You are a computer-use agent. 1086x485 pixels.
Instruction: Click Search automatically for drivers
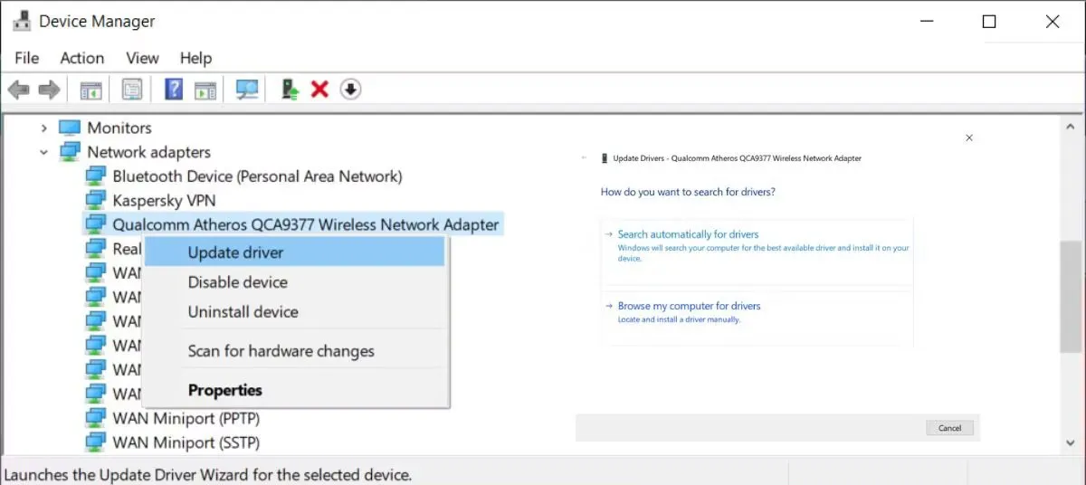pyautogui.click(x=688, y=234)
